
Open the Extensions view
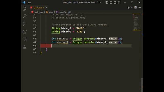(25, 32)
